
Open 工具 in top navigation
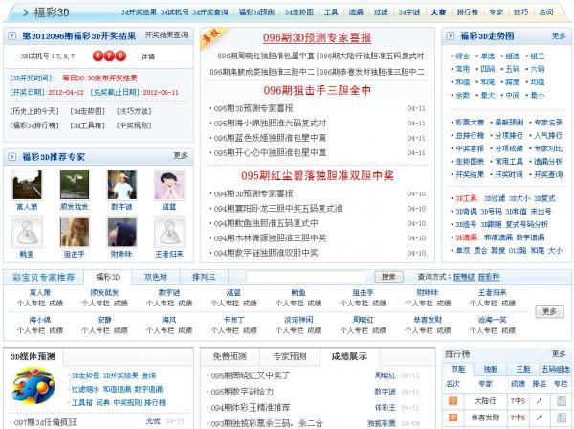331,12
